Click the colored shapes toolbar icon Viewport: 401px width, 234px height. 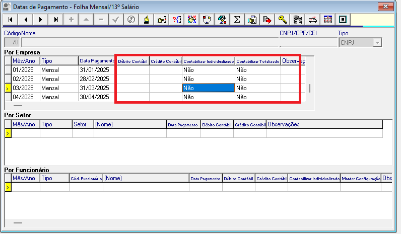click(x=222, y=20)
